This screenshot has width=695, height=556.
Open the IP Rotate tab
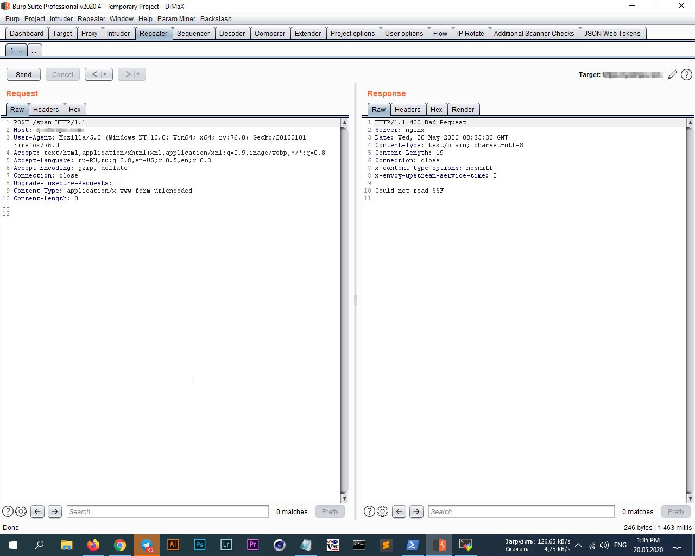471,33
